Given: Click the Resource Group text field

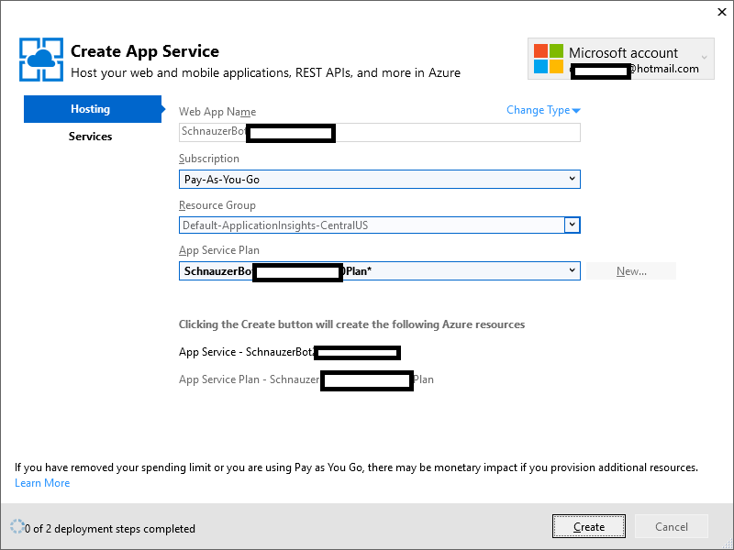Looking at the screenshot, I should click(x=372, y=225).
